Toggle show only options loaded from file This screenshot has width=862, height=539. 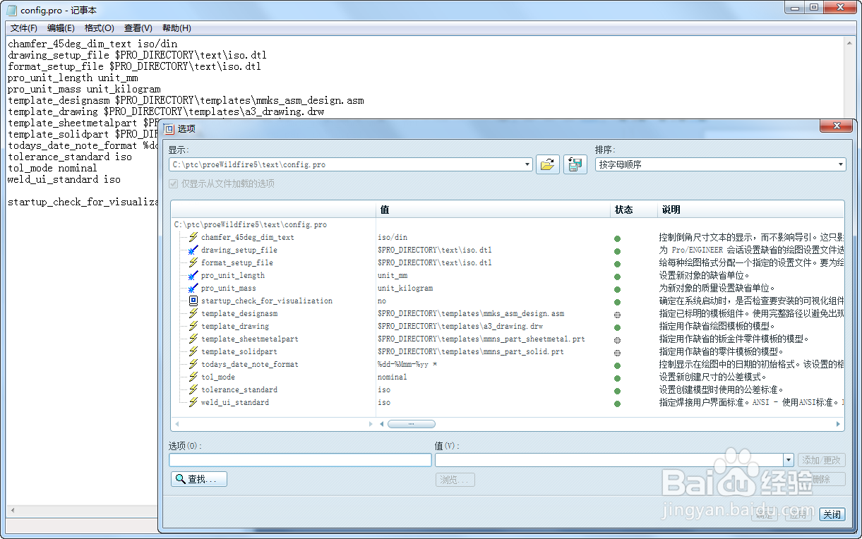pyautogui.click(x=174, y=183)
